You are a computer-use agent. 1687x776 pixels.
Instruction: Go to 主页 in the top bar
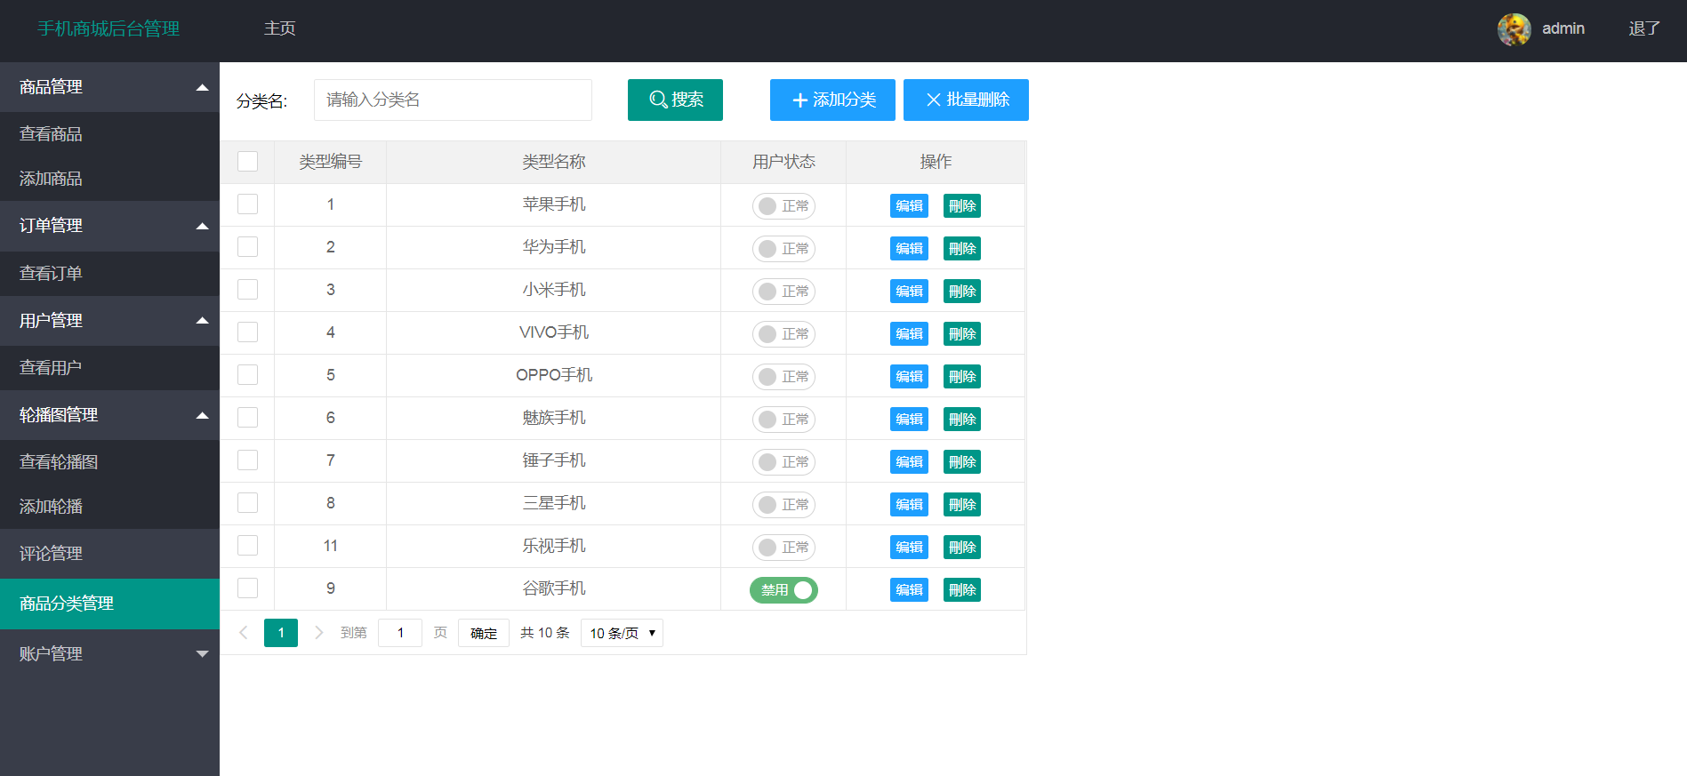pyautogui.click(x=279, y=28)
